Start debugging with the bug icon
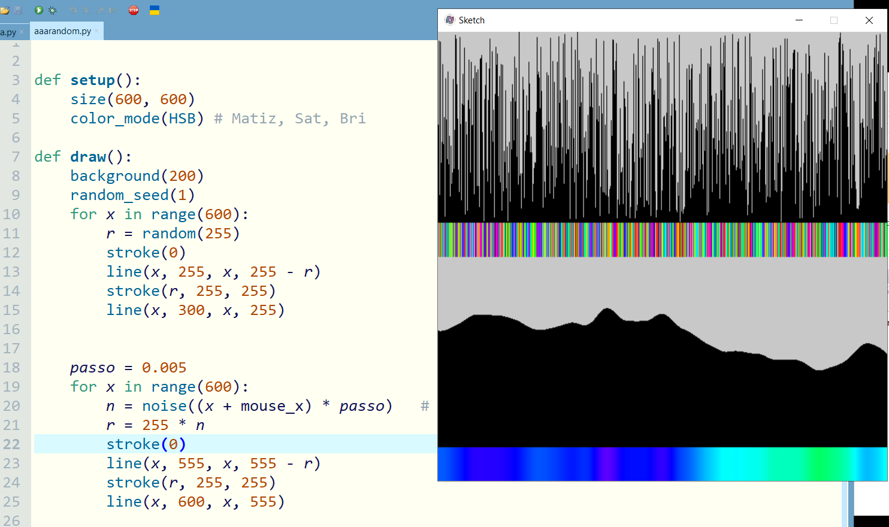The height and width of the screenshot is (527, 889). click(53, 10)
